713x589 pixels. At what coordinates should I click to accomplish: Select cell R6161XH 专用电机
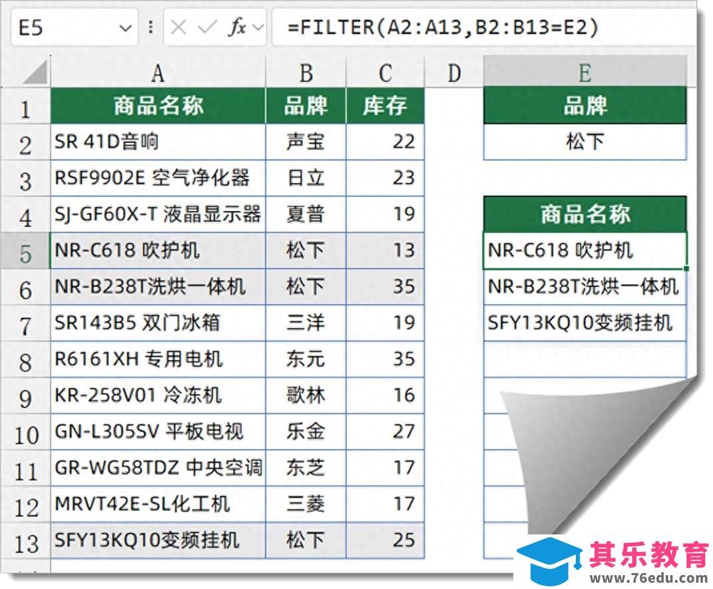158,359
